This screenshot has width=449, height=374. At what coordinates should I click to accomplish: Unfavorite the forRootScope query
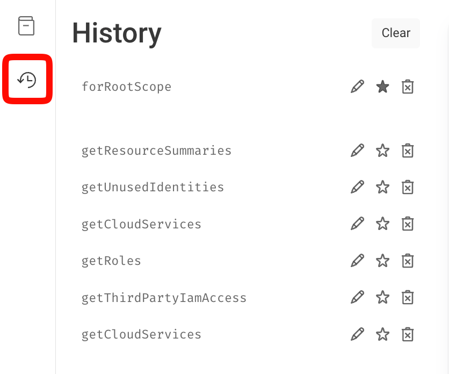(x=382, y=87)
